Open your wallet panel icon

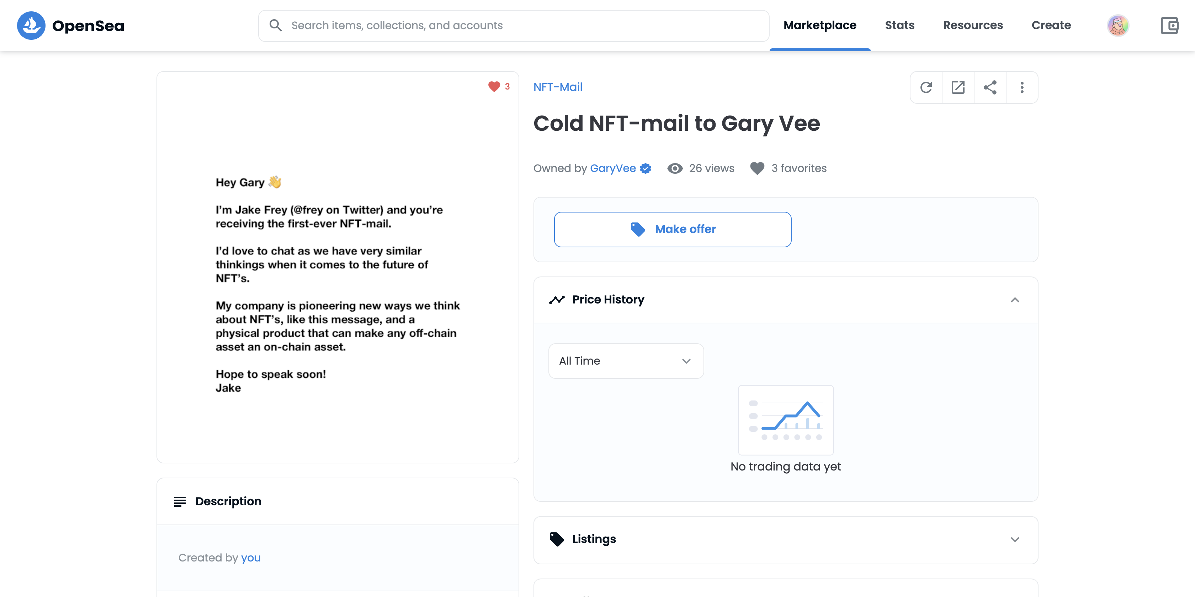pyautogui.click(x=1169, y=26)
